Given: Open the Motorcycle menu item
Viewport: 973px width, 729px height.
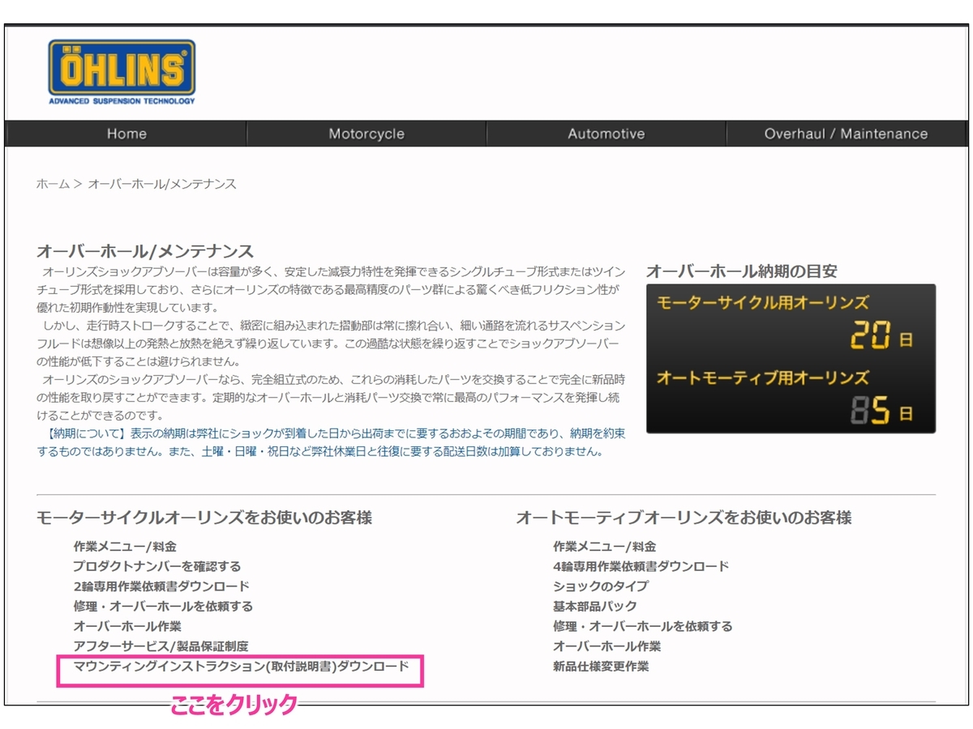Looking at the screenshot, I should (366, 134).
